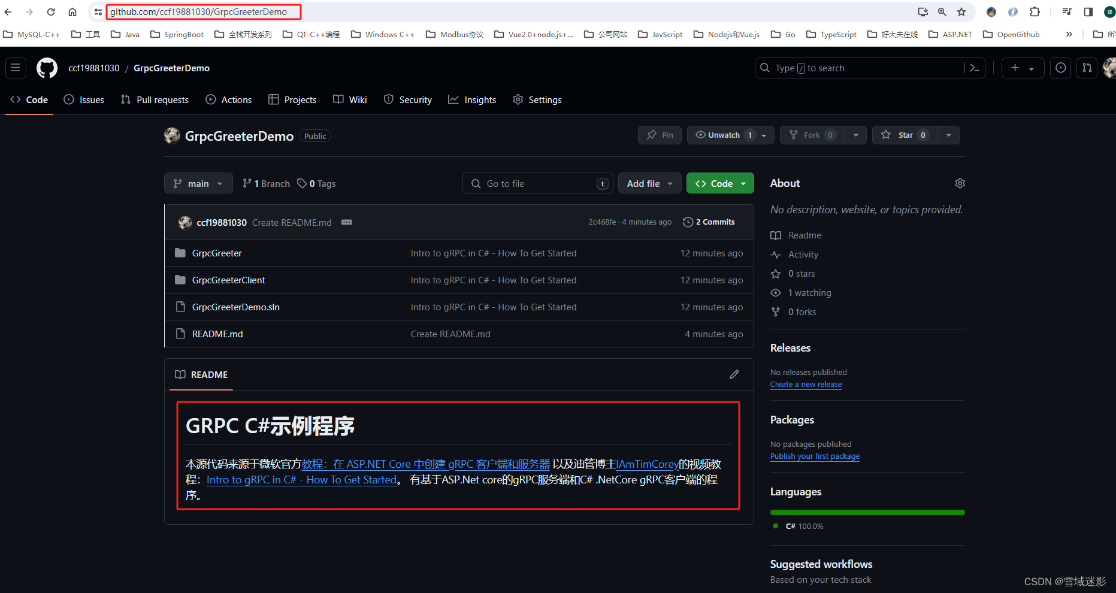Switch to the Projects tab
The width and height of the screenshot is (1116, 593).
tap(292, 100)
